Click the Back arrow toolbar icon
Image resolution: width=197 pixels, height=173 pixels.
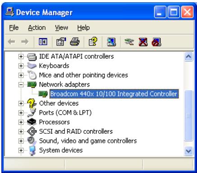pyautogui.click(x=12, y=41)
